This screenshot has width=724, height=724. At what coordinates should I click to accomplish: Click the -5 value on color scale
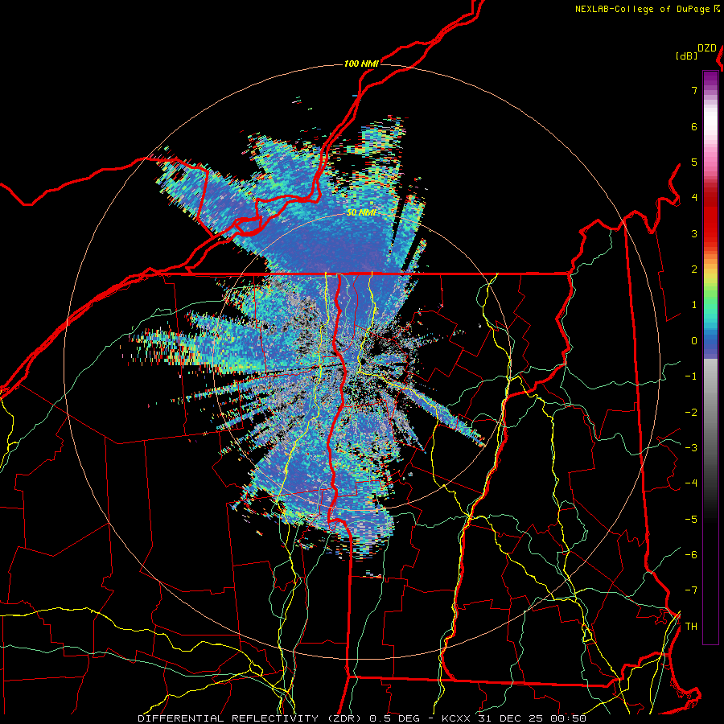(x=691, y=520)
